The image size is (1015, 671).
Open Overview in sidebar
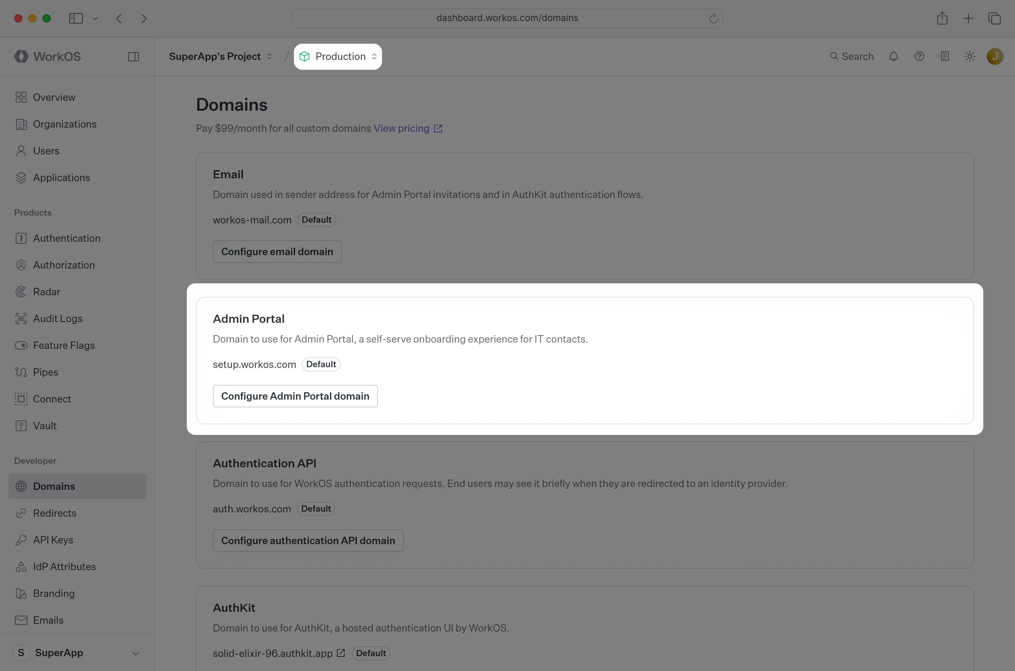coord(78,97)
